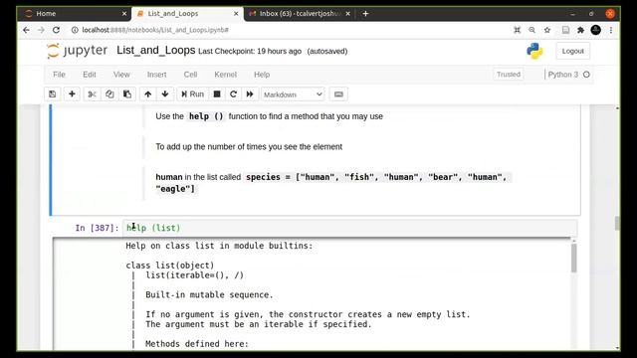Open the Help menu
The width and height of the screenshot is (637, 358).
pyautogui.click(x=262, y=75)
